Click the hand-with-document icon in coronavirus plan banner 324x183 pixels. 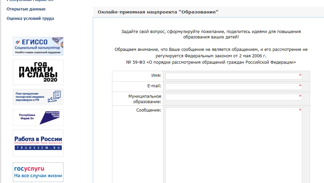point(54,97)
